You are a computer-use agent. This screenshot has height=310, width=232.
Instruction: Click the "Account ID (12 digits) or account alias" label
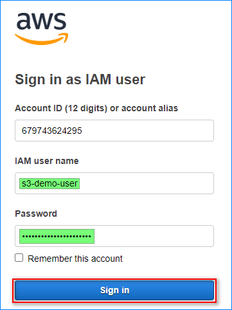(96, 108)
